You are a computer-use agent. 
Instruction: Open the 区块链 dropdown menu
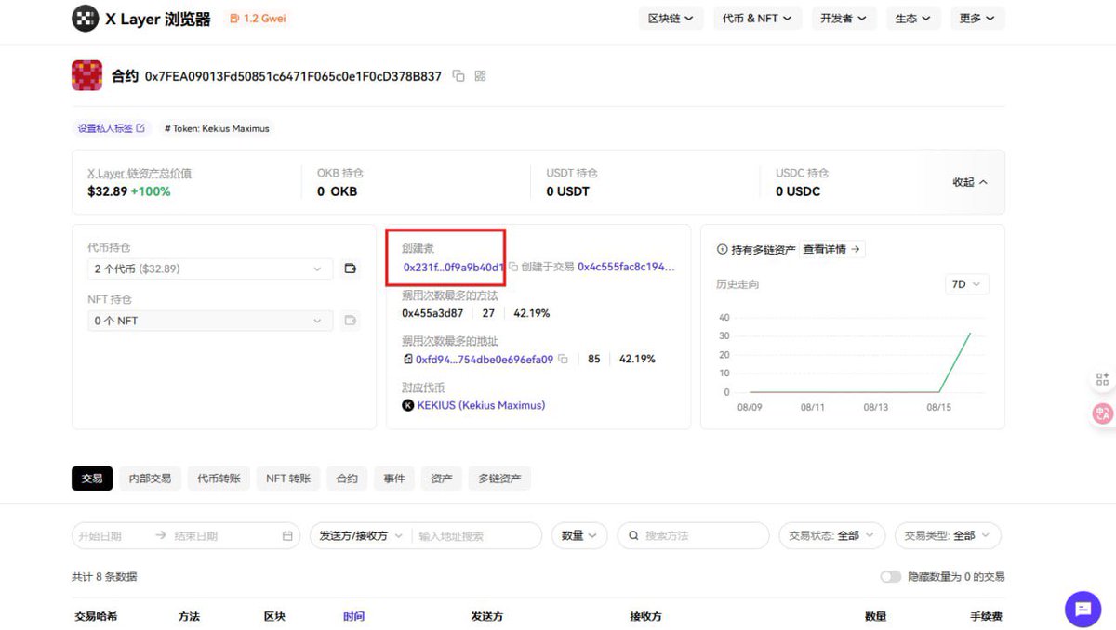coord(671,19)
